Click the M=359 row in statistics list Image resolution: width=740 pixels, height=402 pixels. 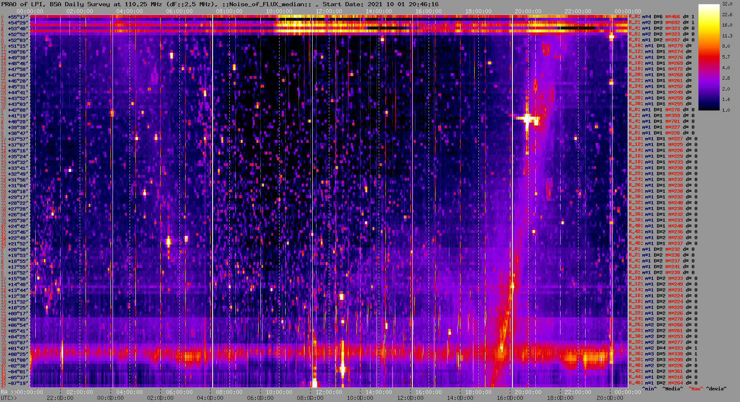(x=662, y=116)
